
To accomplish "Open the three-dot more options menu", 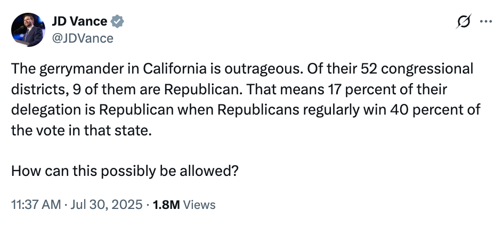I will [486, 22].
